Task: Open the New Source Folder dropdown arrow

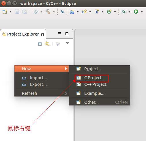Action: [x=90, y=12]
